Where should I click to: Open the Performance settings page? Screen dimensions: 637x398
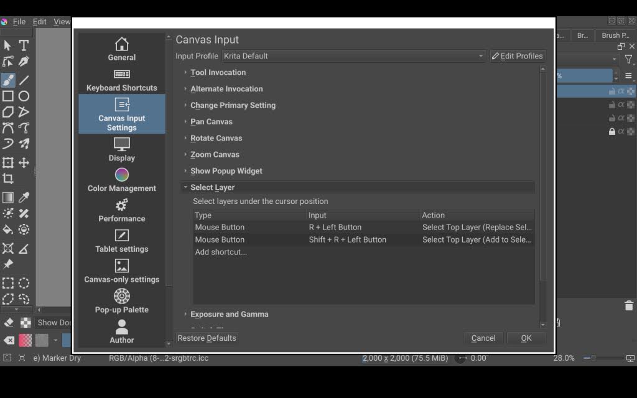point(121,210)
